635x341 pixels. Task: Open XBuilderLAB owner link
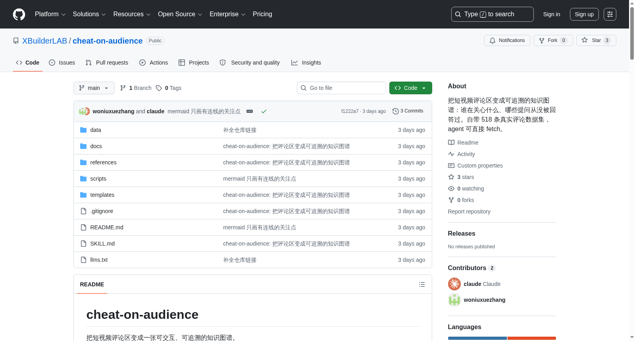[x=45, y=41]
